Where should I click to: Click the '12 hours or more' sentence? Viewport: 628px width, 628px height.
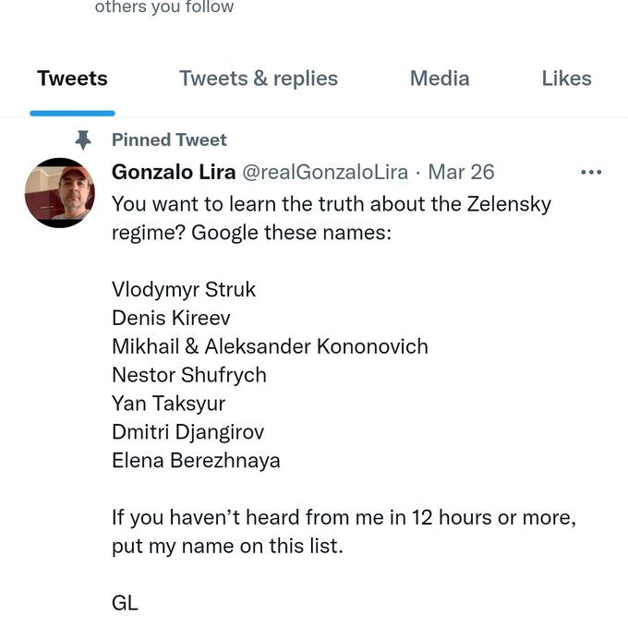click(344, 531)
